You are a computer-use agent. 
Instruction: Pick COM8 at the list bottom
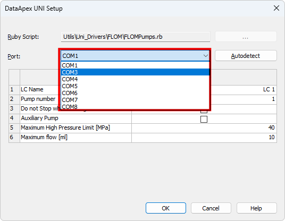135,106
